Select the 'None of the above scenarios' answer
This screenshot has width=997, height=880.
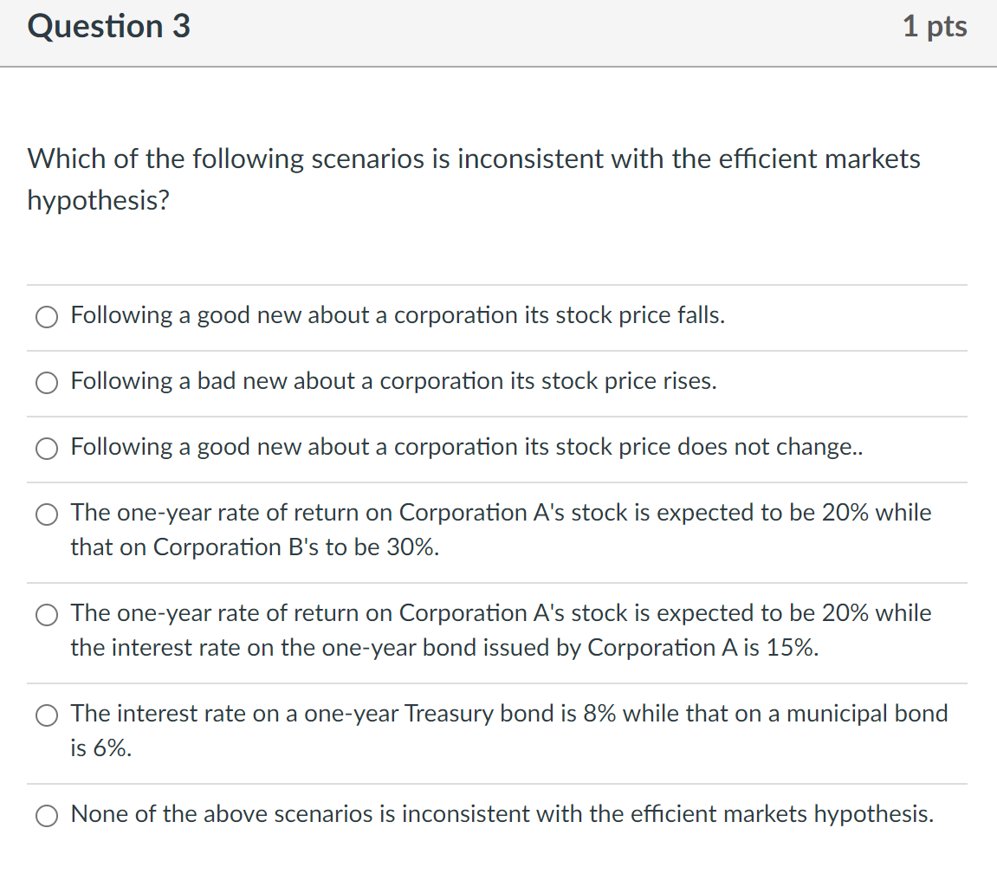pyautogui.click(x=46, y=816)
